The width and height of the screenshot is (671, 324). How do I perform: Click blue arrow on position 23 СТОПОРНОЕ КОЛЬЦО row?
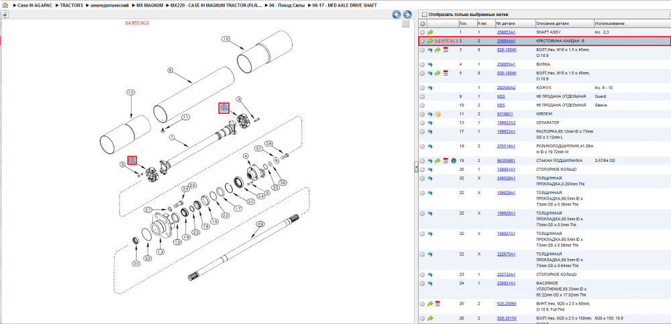pos(431,274)
